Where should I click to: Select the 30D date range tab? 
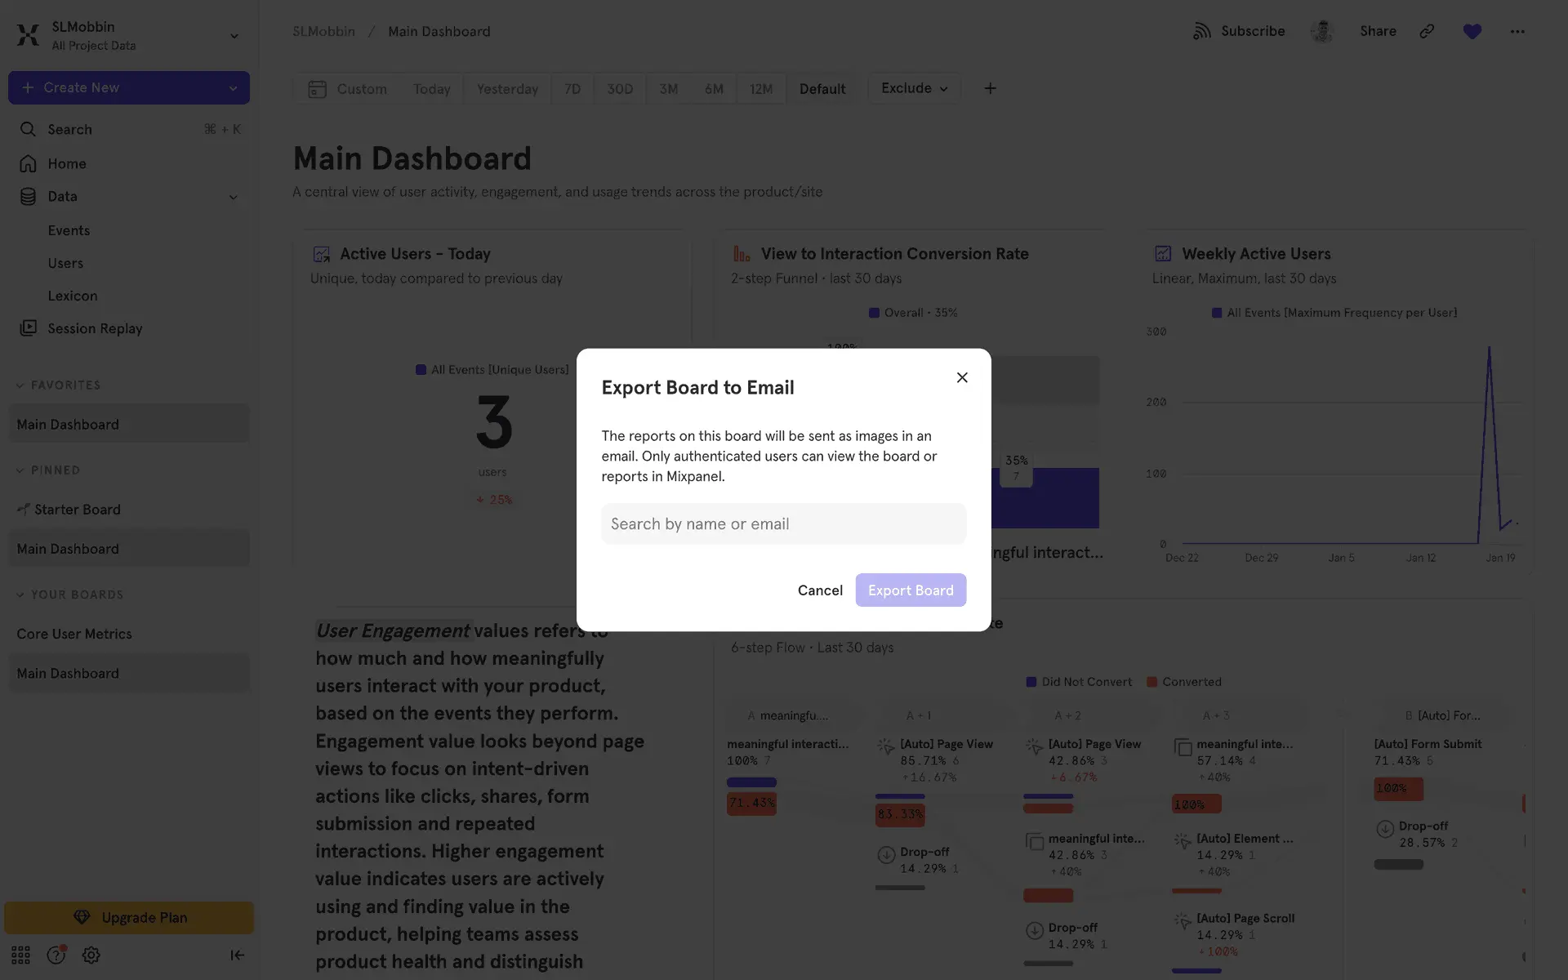(x=619, y=89)
